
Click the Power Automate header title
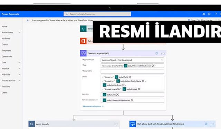tap(10, 14)
